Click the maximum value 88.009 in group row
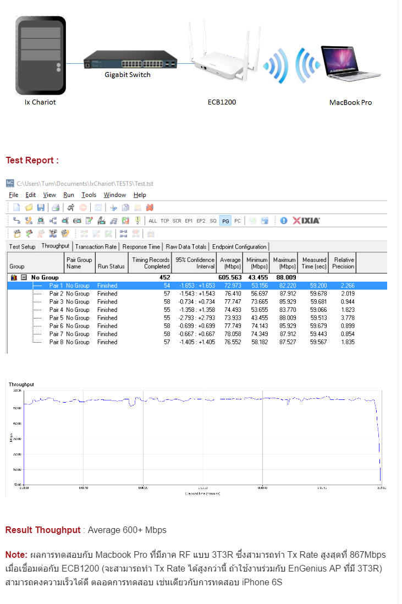Viewport: 402px width, 604px height. coord(286,277)
